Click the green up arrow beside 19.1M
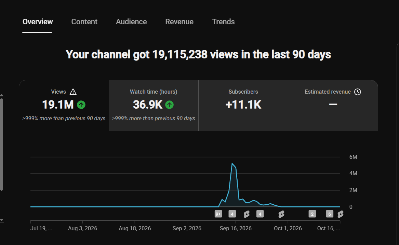Image resolution: width=399 pixels, height=245 pixels. point(81,105)
